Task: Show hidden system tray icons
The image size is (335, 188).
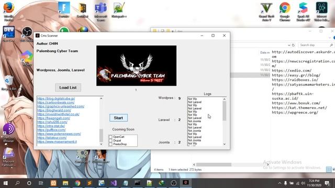Action: click(x=280, y=183)
